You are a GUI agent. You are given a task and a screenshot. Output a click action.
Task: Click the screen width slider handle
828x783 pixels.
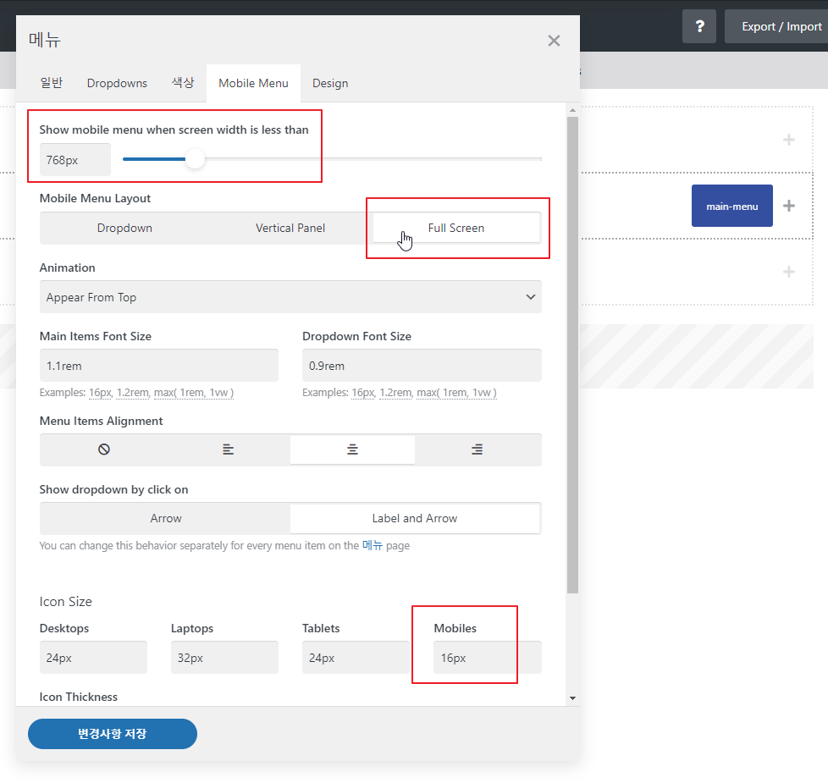[x=195, y=158]
